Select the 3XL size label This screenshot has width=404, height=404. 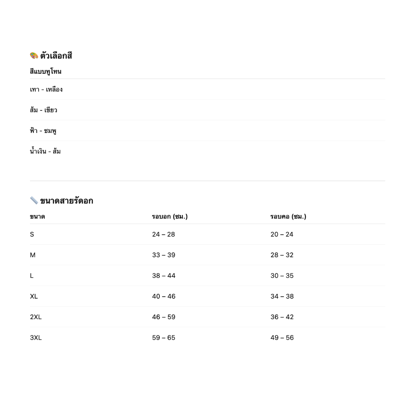click(x=36, y=338)
